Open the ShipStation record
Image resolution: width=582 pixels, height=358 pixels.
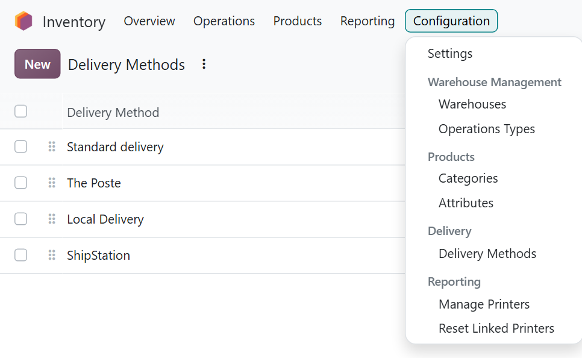pyautogui.click(x=98, y=256)
